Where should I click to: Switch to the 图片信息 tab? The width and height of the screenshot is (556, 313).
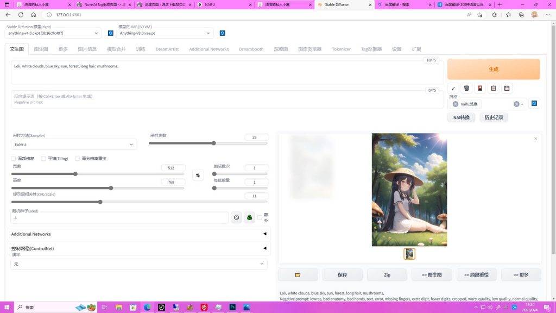point(87,49)
